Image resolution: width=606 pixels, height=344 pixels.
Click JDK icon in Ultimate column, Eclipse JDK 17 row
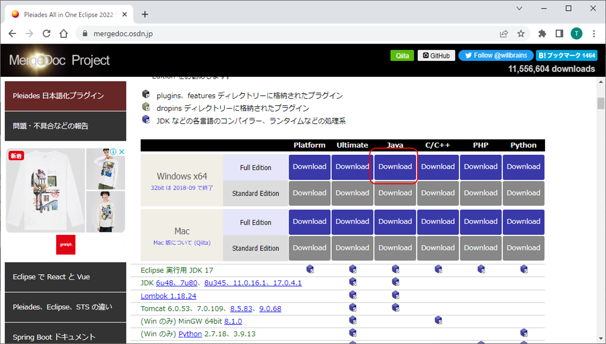(353, 269)
